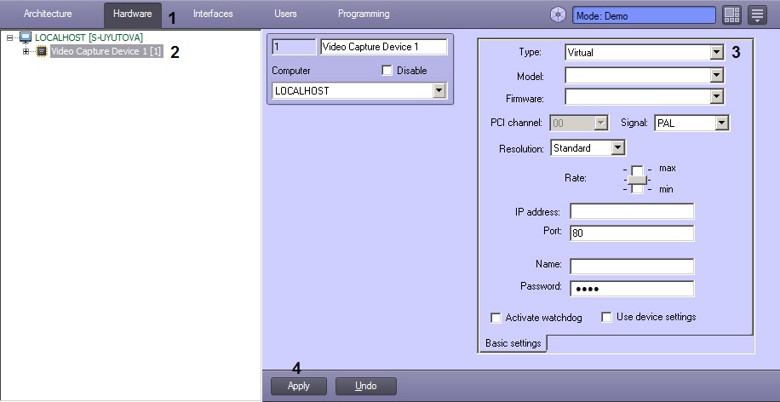The width and height of the screenshot is (780, 402).
Task: Click the Video Capture Device chip icon
Action: click(42, 51)
